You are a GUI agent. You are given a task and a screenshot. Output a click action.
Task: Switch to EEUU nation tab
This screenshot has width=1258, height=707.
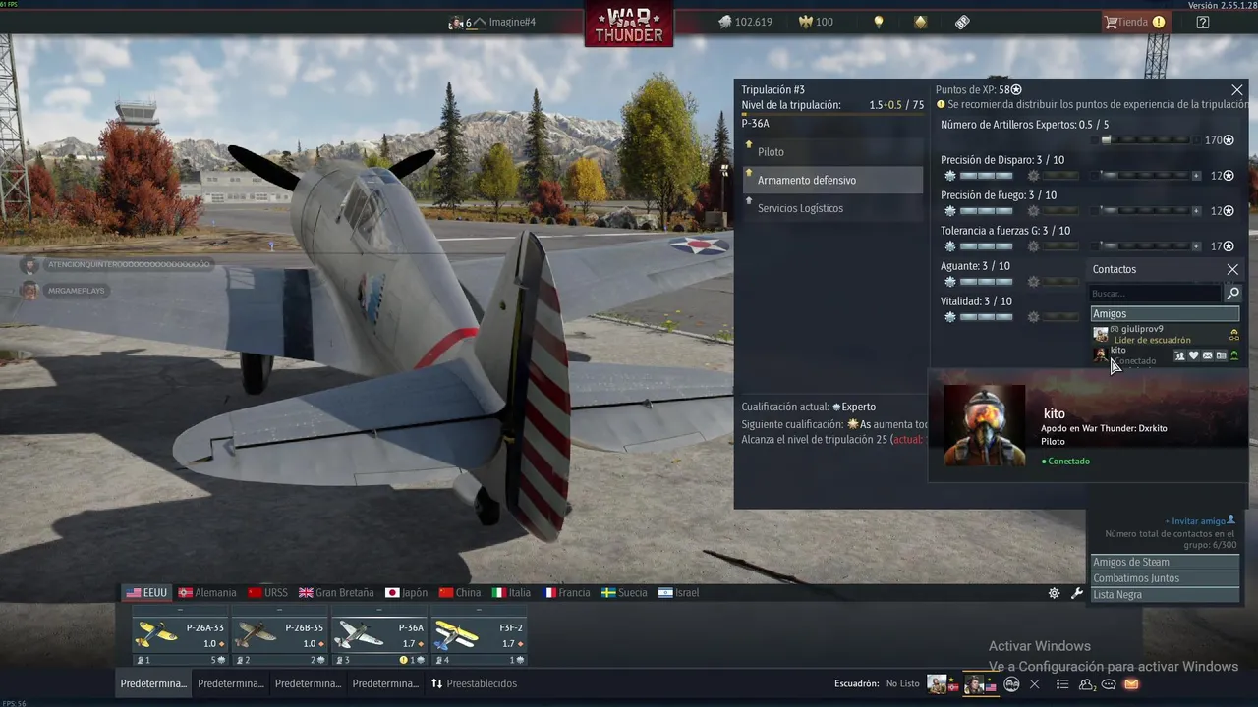146,593
